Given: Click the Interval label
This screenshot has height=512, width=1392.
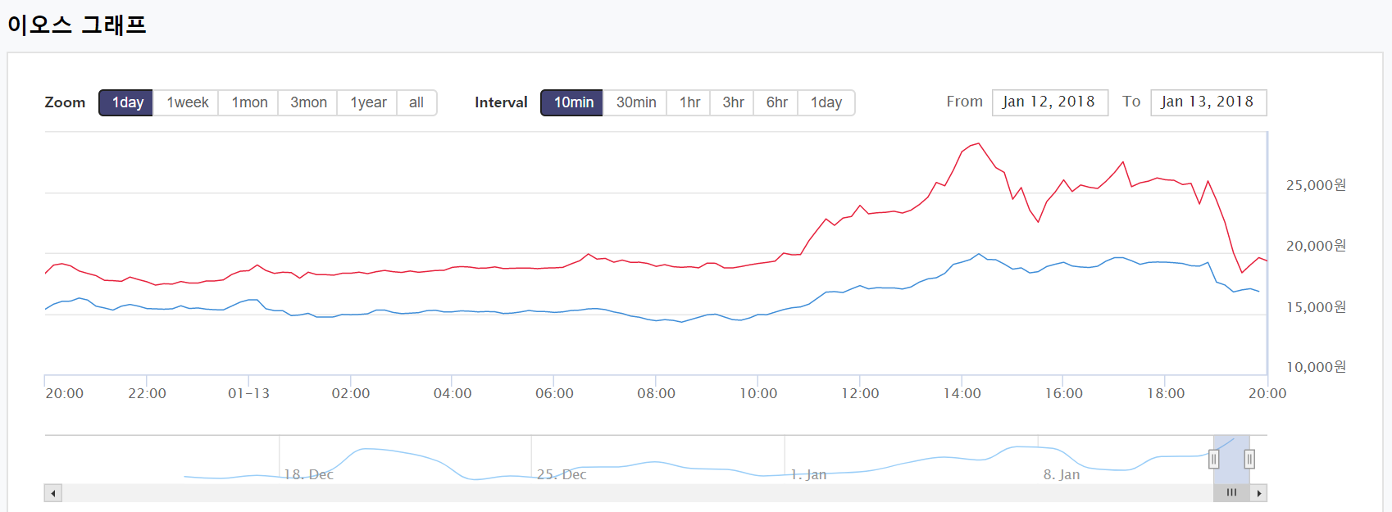Looking at the screenshot, I should pyautogui.click(x=501, y=102).
